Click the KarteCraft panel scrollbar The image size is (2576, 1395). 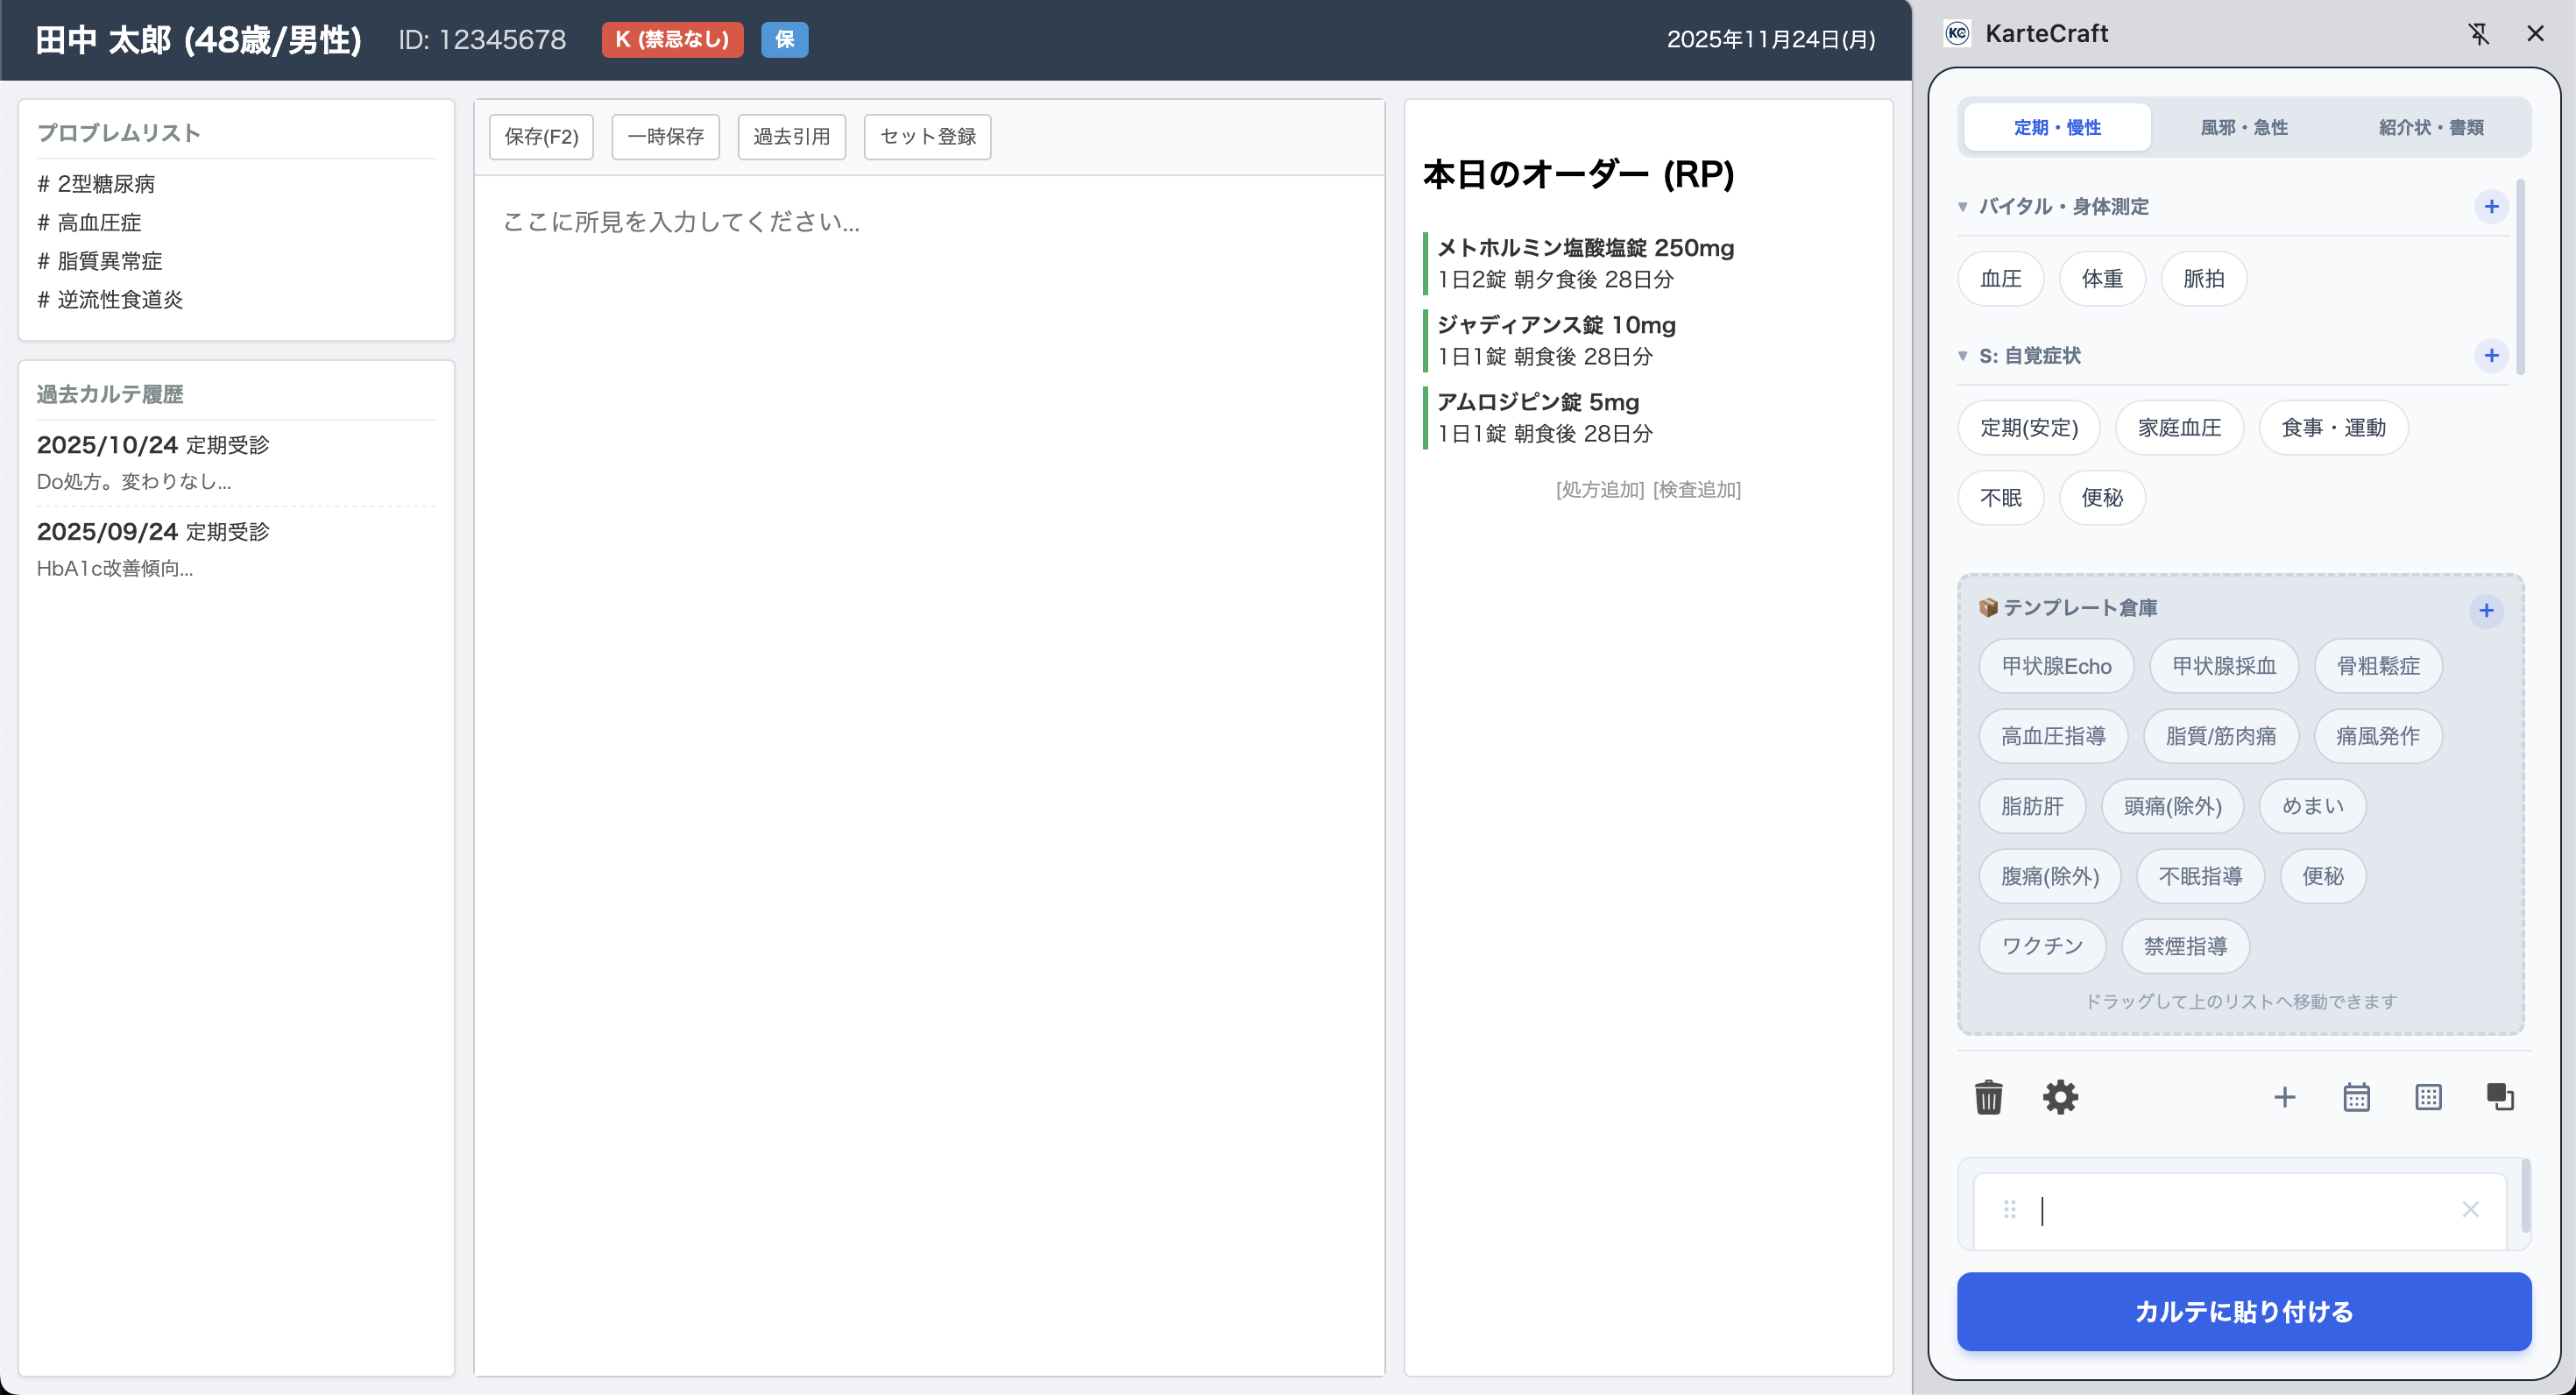pos(2520,278)
